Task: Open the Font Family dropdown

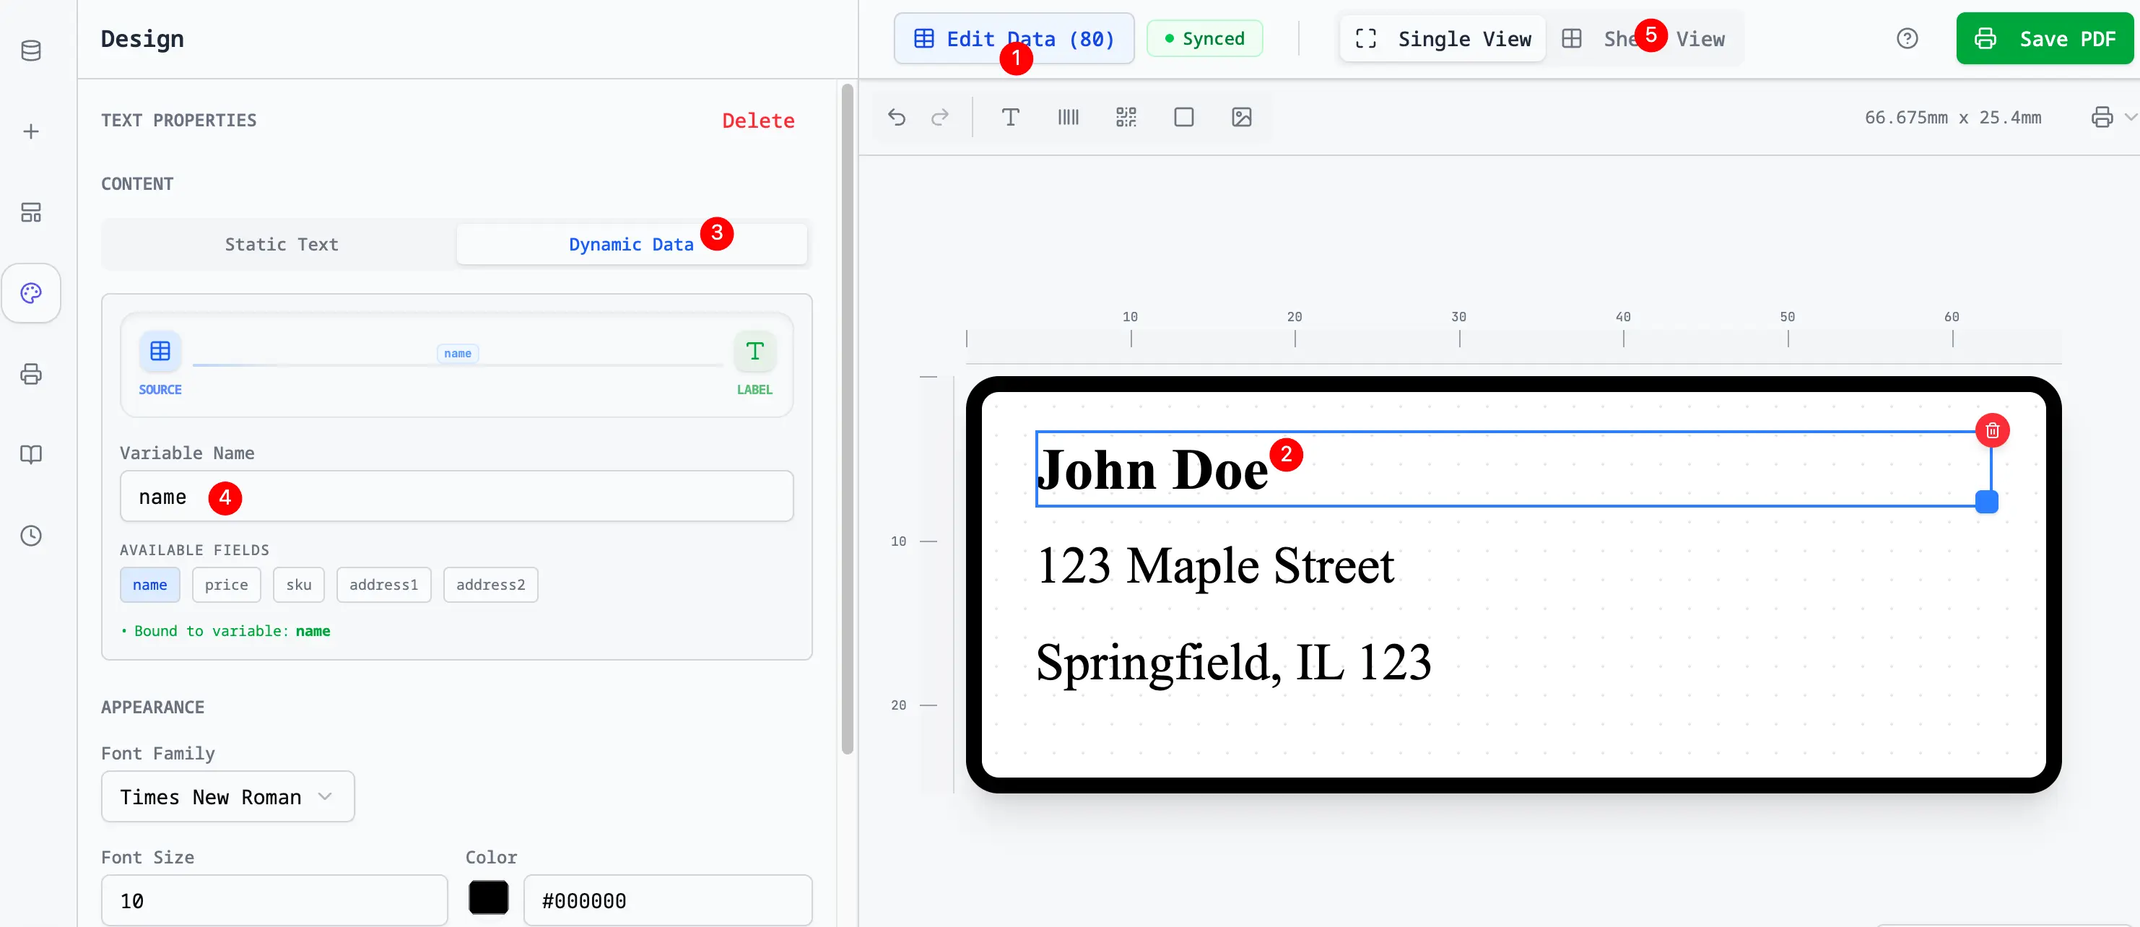Action: pyautogui.click(x=227, y=796)
